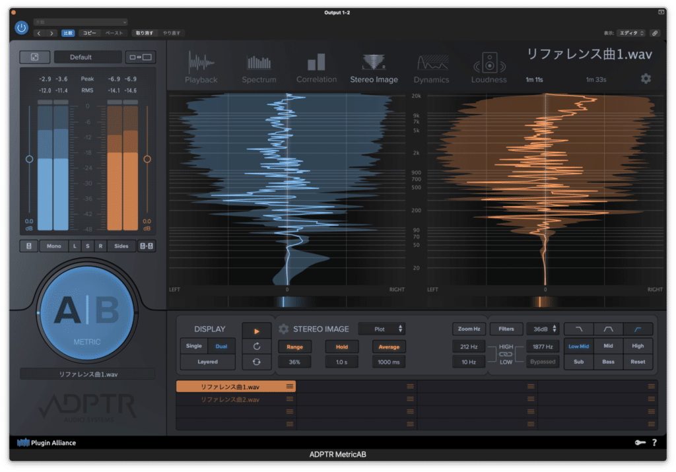676x472 pixels.
Task: Select リファレンス曲2.wav slot
Action: (x=236, y=399)
